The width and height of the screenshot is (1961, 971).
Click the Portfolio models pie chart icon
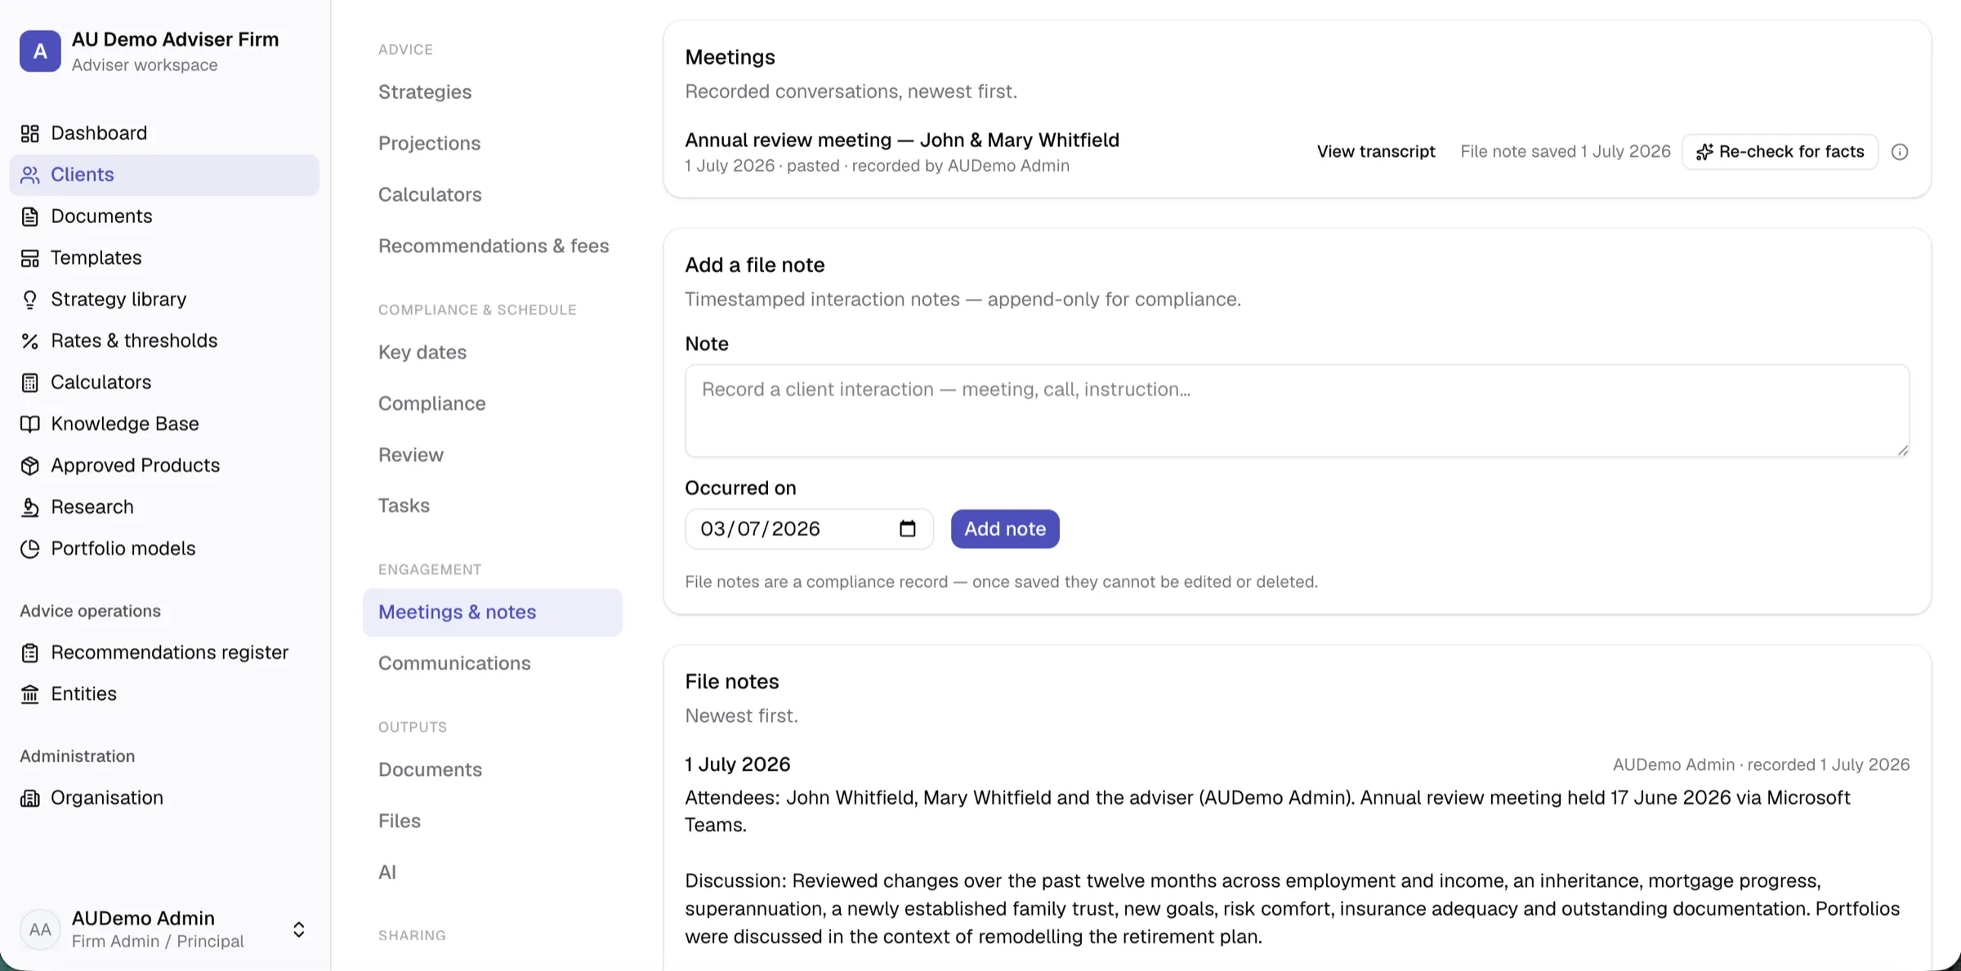coord(30,549)
